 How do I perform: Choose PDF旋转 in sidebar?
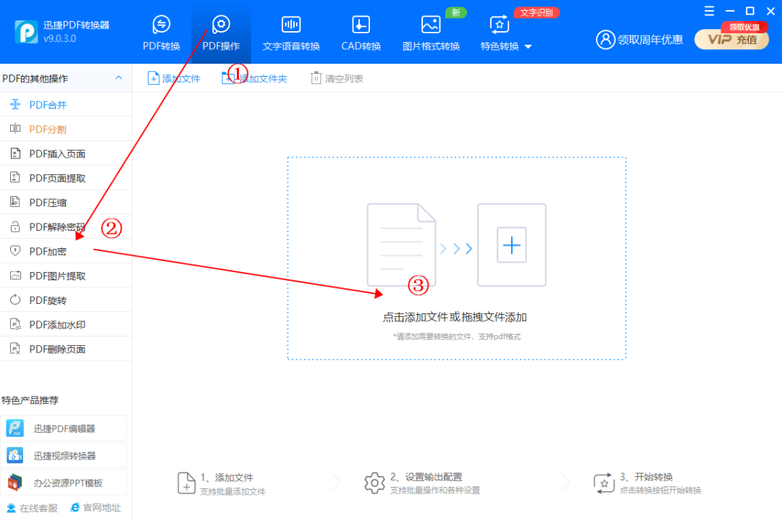pos(66,300)
